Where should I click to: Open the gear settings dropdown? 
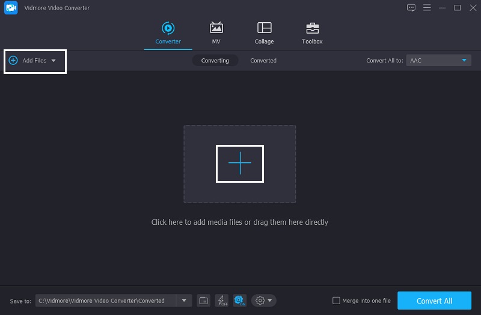click(x=264, y=301)
